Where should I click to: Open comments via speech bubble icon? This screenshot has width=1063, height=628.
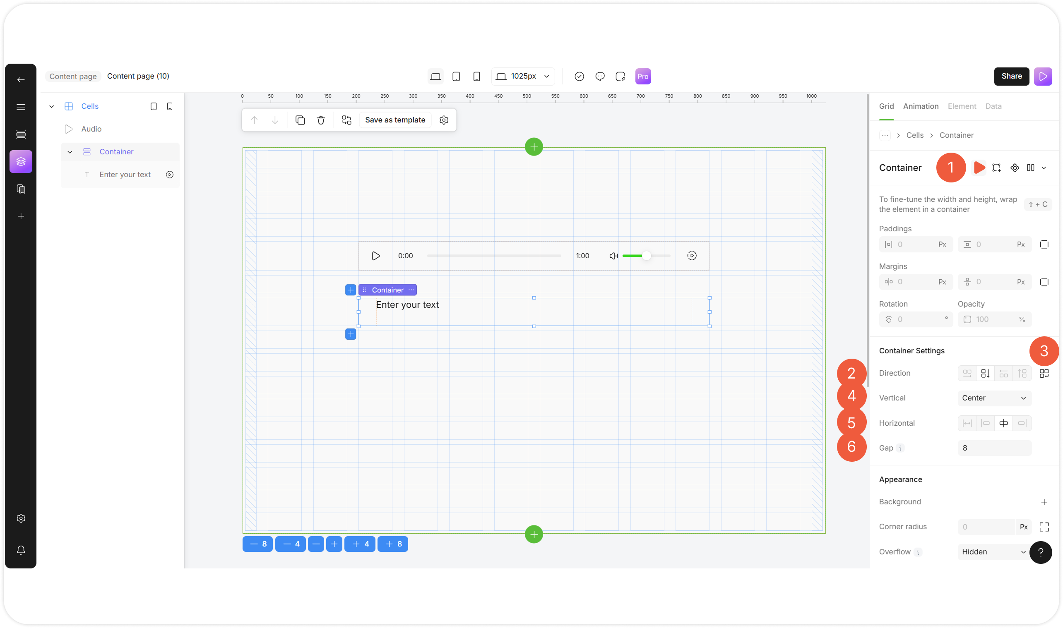pyautogui.click(x=599, y=76)
